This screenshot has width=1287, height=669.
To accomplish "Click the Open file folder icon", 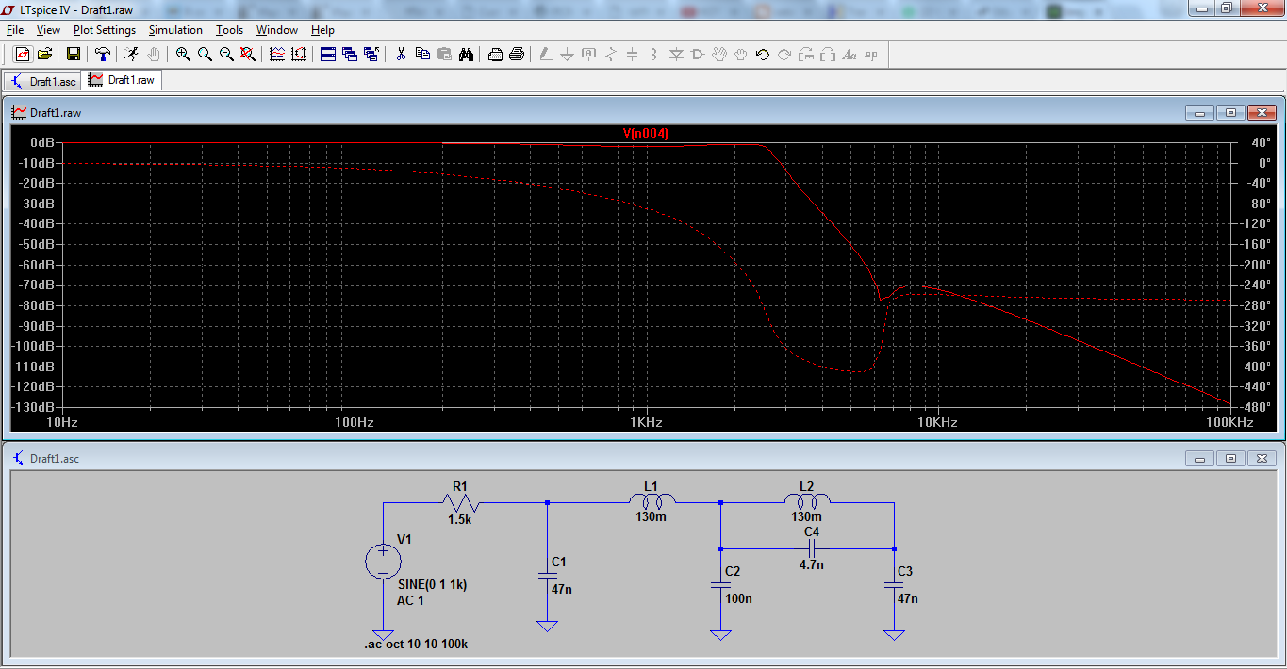I will [x=44, y=55].
